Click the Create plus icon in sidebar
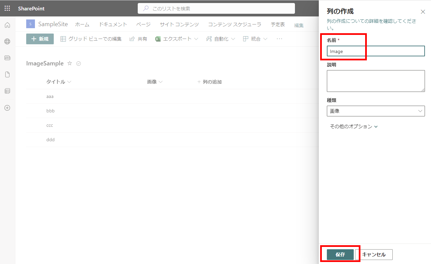Viewport: 431px width, 264px height. click(7, 108)
